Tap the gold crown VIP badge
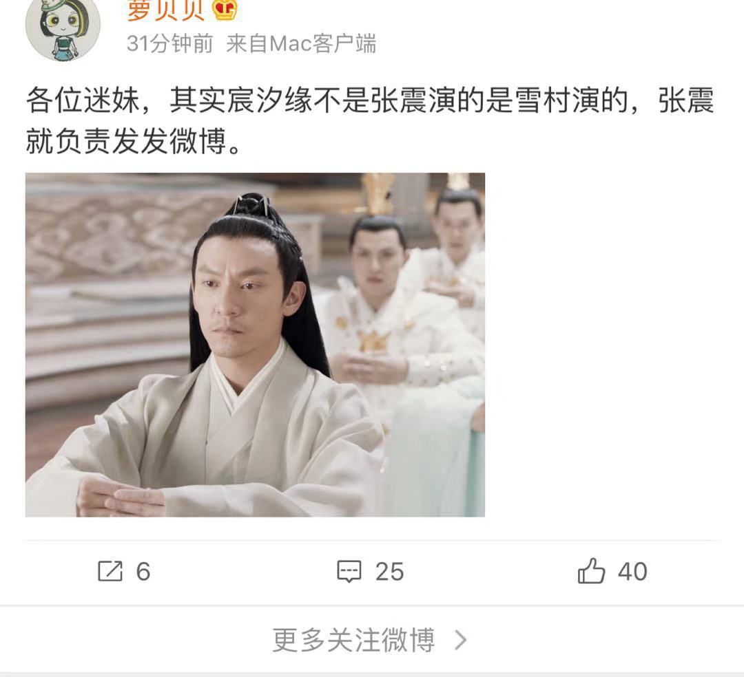 point(225,10)
